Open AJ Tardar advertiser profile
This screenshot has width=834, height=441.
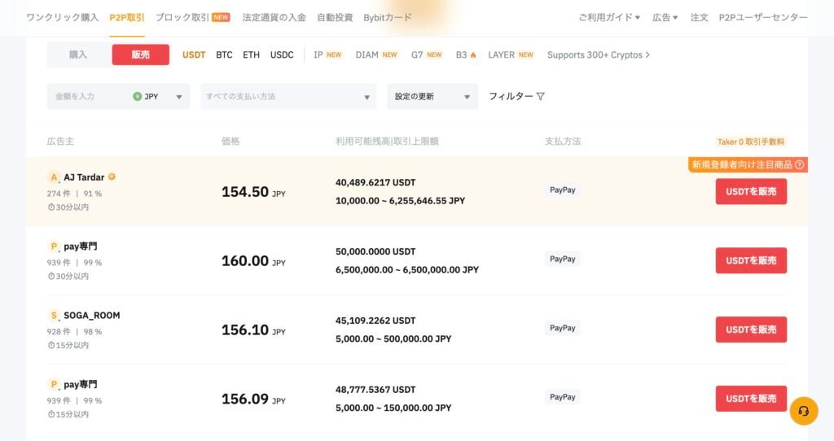[84, 177]
